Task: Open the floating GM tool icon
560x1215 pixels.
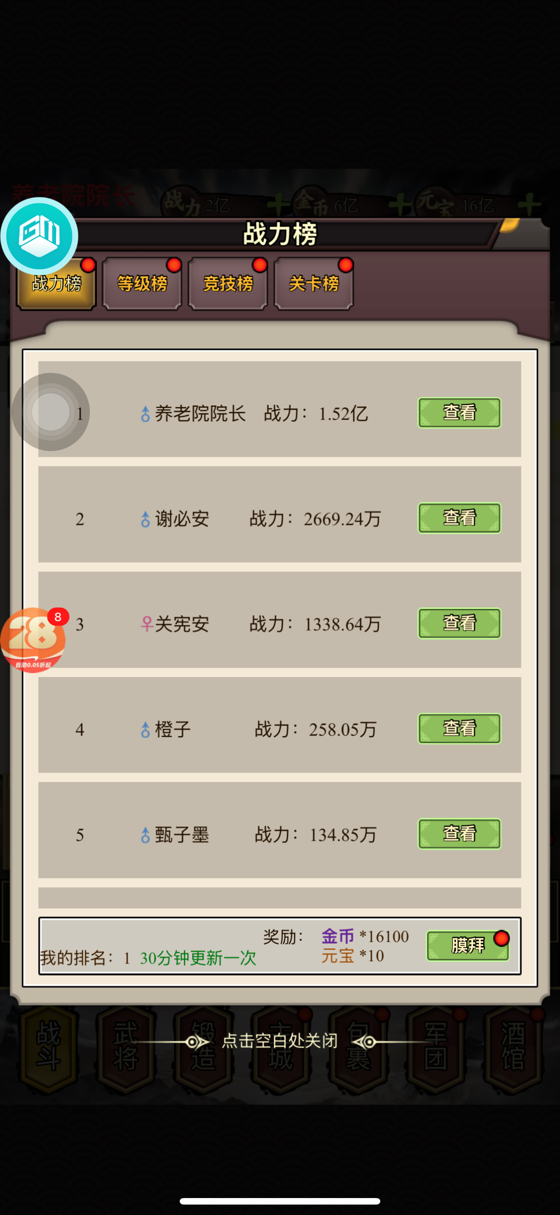Action: (39, 236)
